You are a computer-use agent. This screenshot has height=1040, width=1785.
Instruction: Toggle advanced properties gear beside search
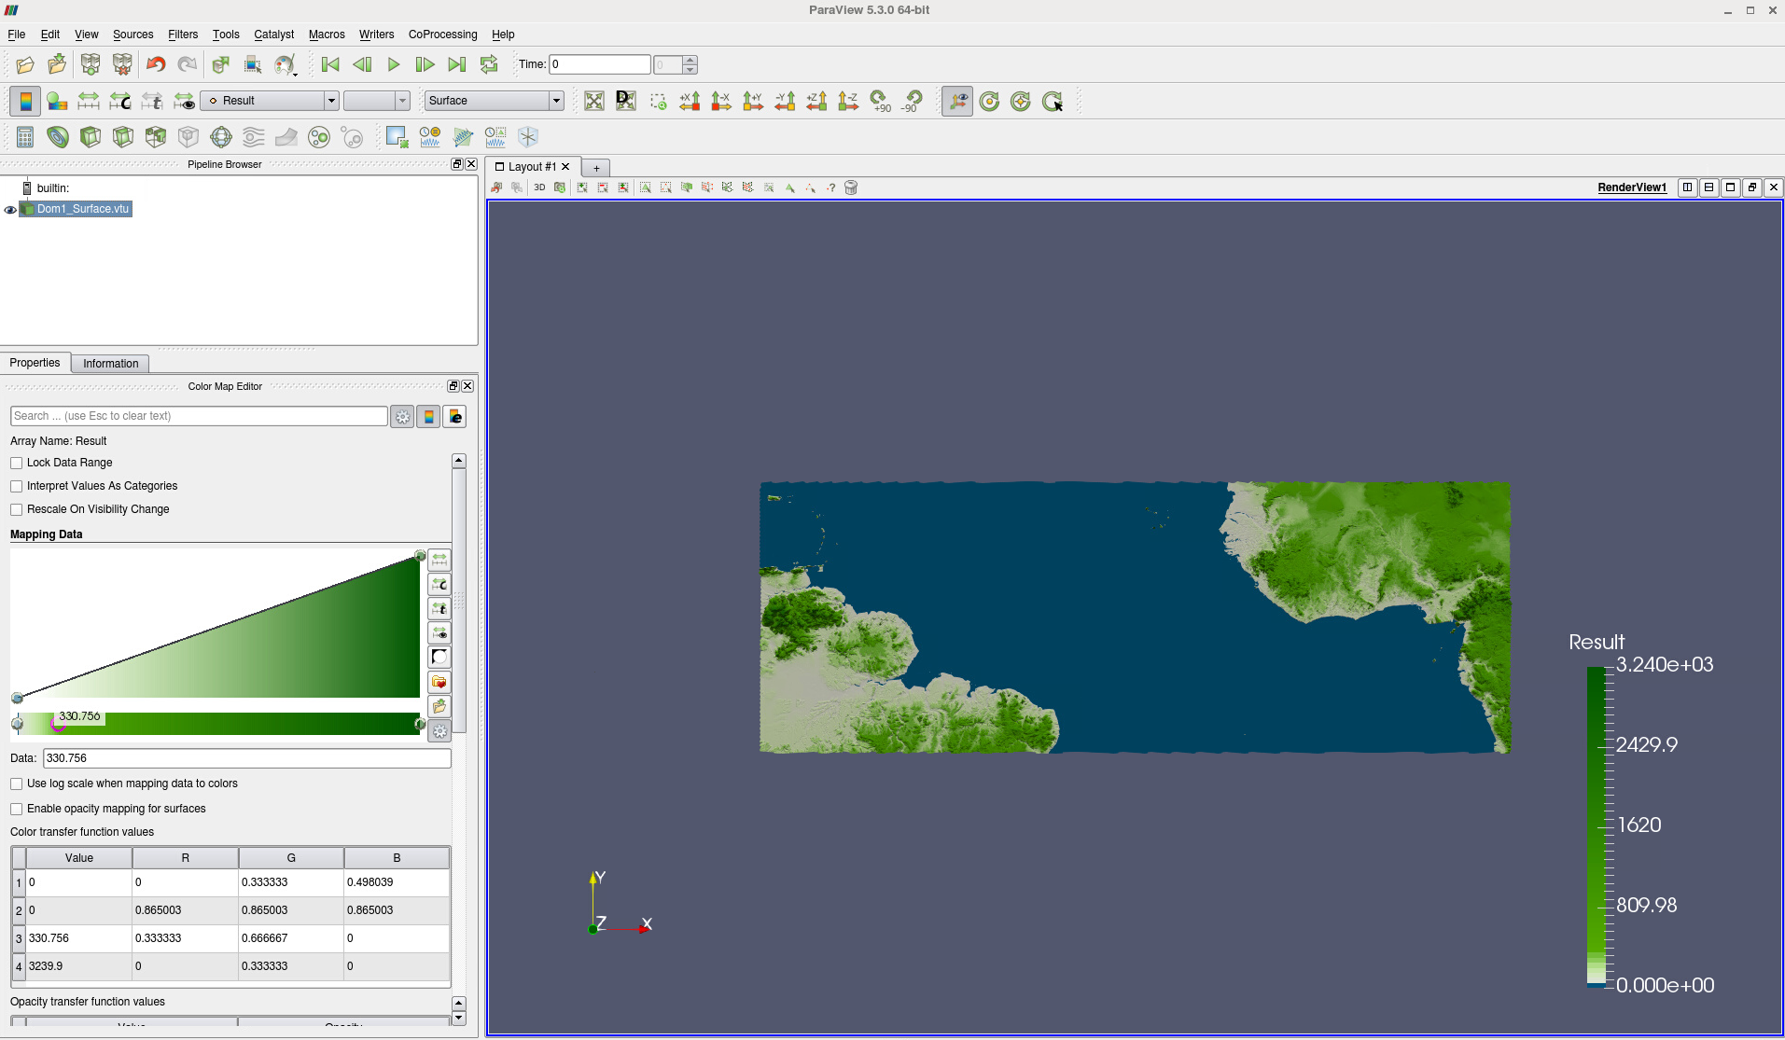tap(402, 417)
